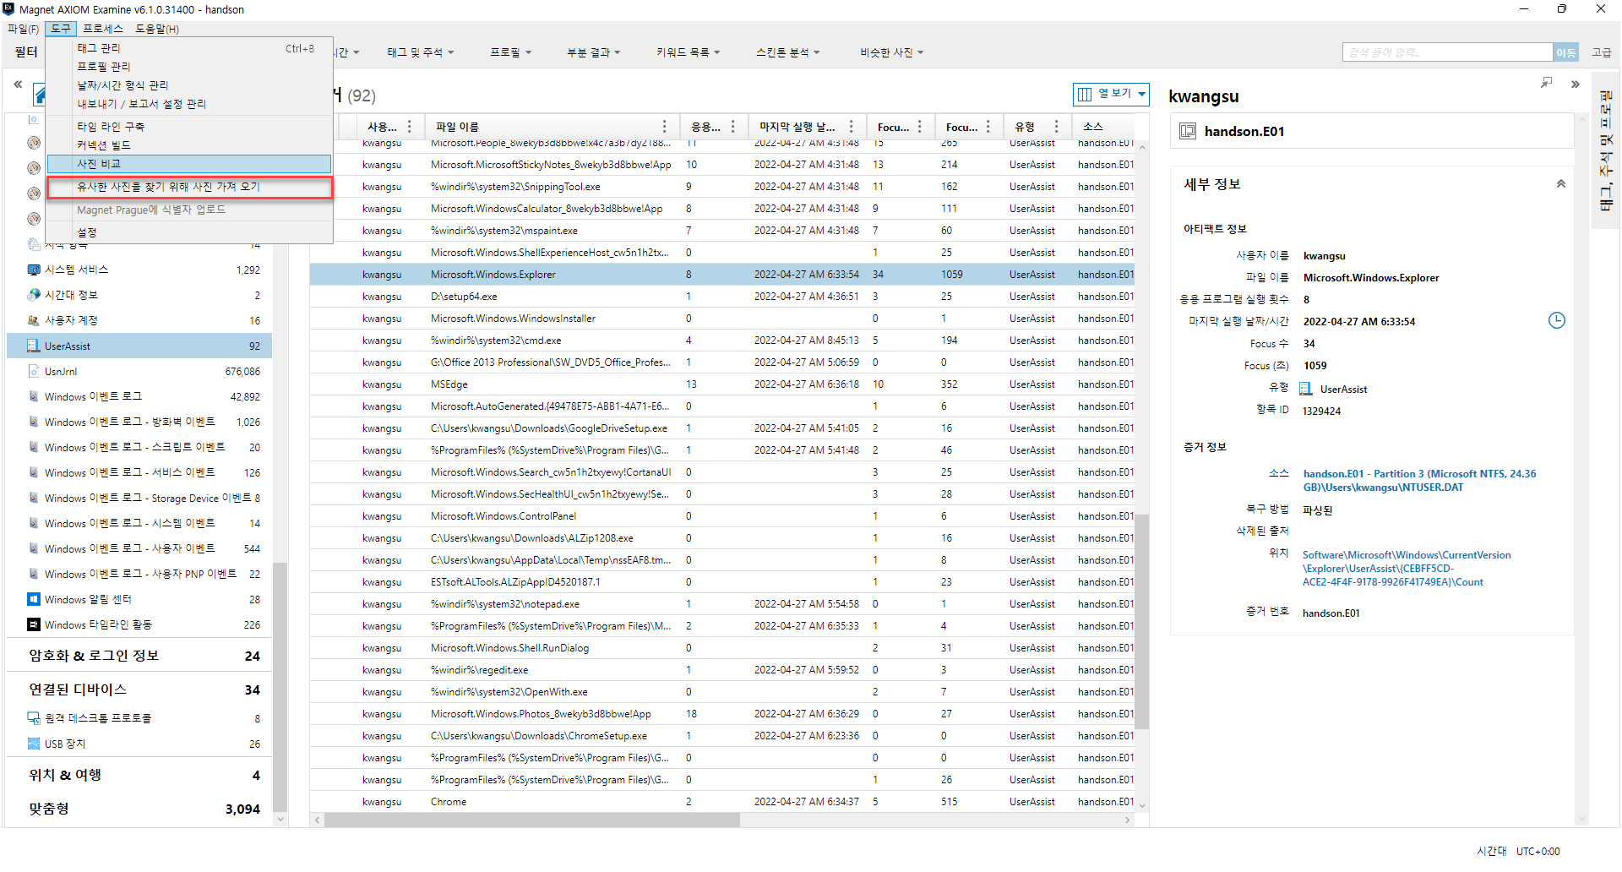Screen dimensions: 1622x872
Task: Collapse details panel with double right chevron
Action: (1575, 84)
